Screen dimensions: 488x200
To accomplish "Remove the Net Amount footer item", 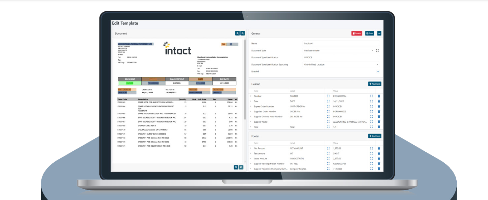I will pos(379,148).
